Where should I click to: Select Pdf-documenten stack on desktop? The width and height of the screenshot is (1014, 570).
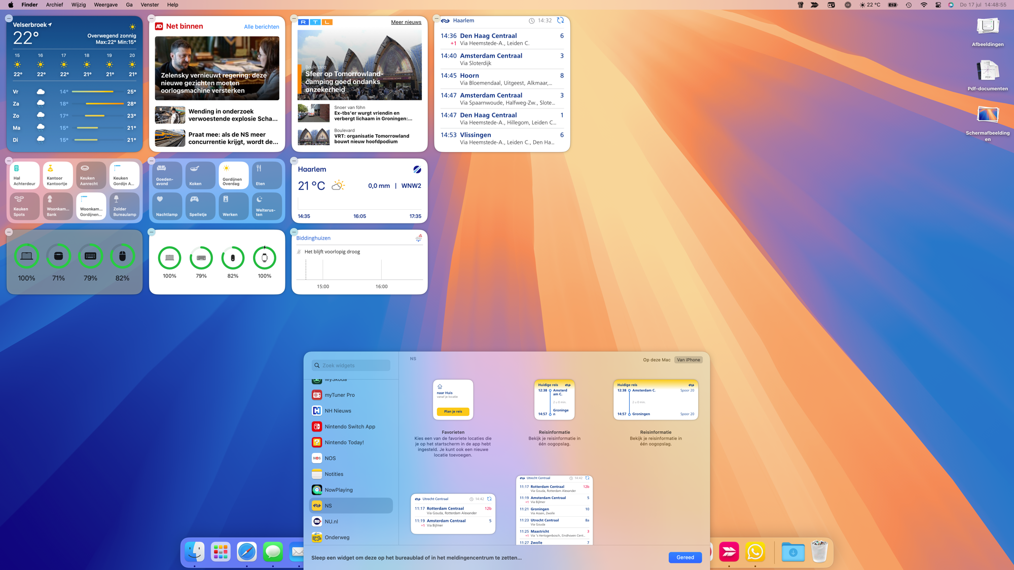click(x=988, y=76)
